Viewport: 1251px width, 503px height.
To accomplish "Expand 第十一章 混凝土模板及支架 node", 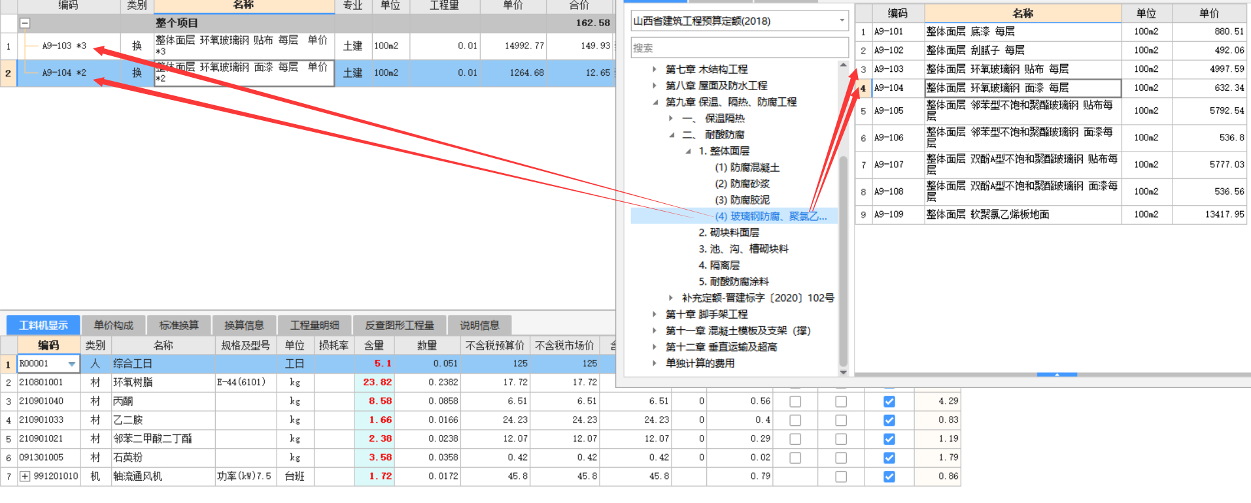I will point(654,331).
